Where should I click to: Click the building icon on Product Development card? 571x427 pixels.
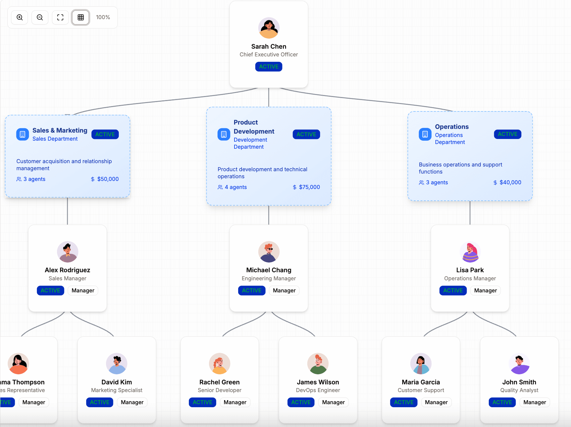click(x=223, y=134)
